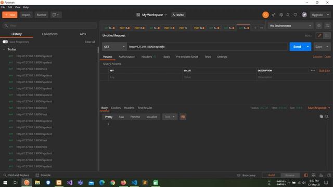The width and height of the screenshot is (333, 187).
Task: Toggle sidebar layout icon in status bar
Action: point(305,176)
